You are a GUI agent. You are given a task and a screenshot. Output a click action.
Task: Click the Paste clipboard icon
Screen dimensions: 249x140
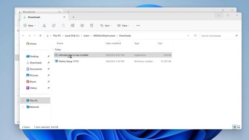[x=63, y=25]
